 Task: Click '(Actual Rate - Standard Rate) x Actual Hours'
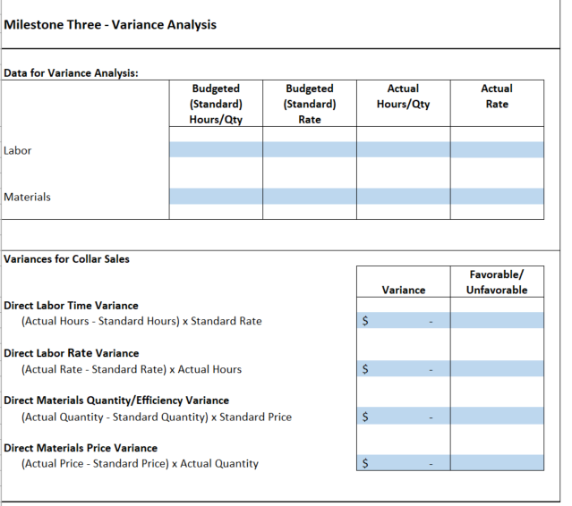point(132,369)
